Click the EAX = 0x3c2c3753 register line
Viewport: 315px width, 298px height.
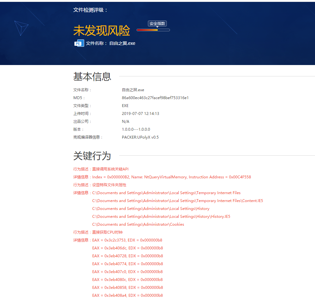tap(127, 240)
